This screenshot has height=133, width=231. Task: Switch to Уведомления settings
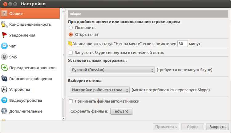coord(30,35)
